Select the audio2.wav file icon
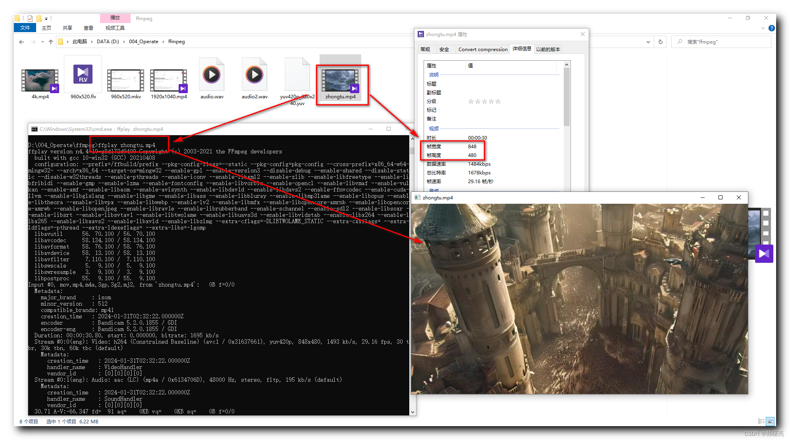The width and height of the screenshot is (790, 440). click(254, 75)
